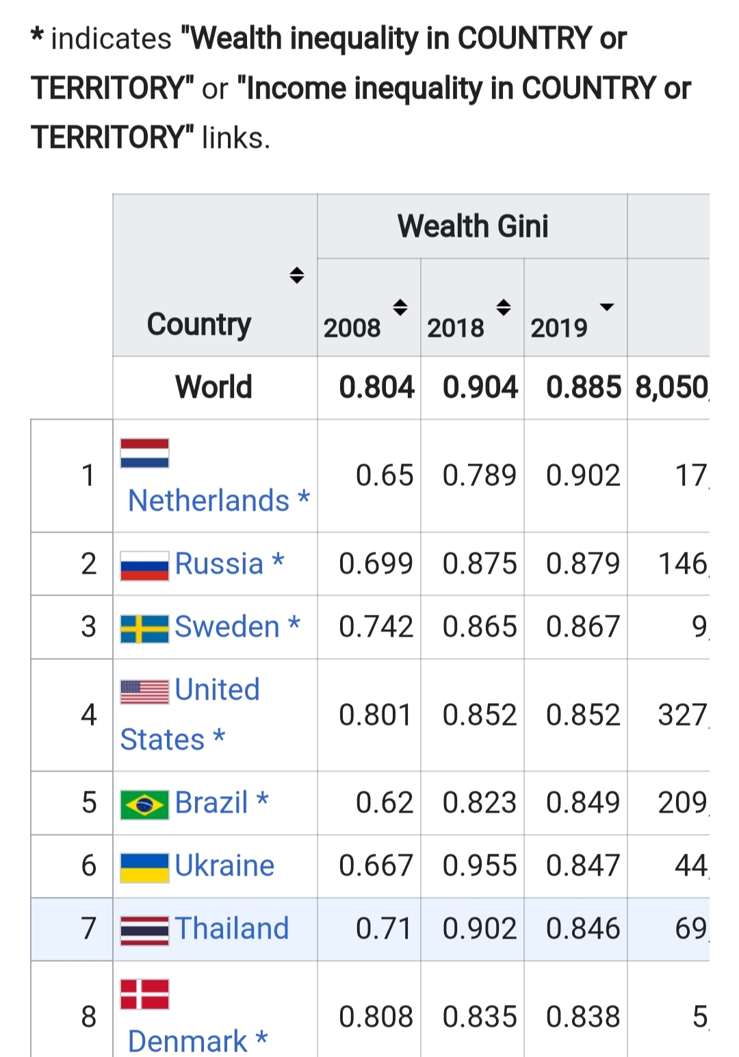The height and width of the screenshot is (1057, 739).
Task: Click the United States flag icon
Action: click(x=144, y=691)
